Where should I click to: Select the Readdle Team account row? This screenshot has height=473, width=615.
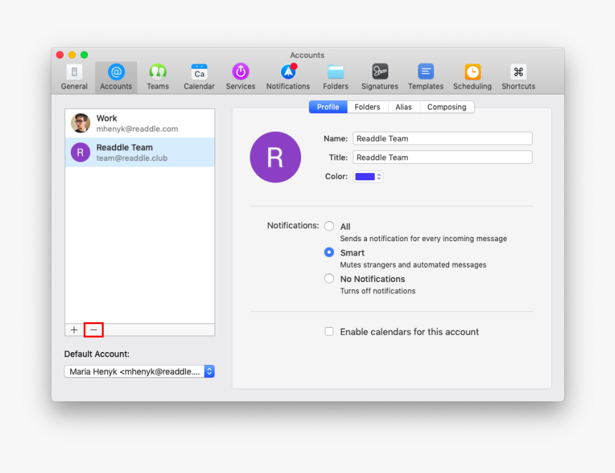point(140,152)
